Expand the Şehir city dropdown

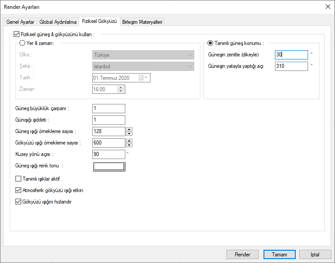point(143,67)
